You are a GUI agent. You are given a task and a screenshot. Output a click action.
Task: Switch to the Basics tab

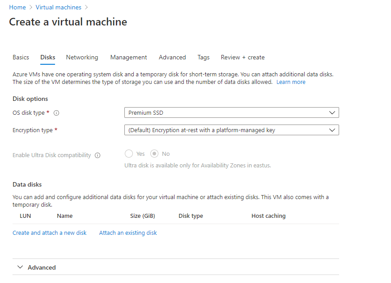[21, 57]
